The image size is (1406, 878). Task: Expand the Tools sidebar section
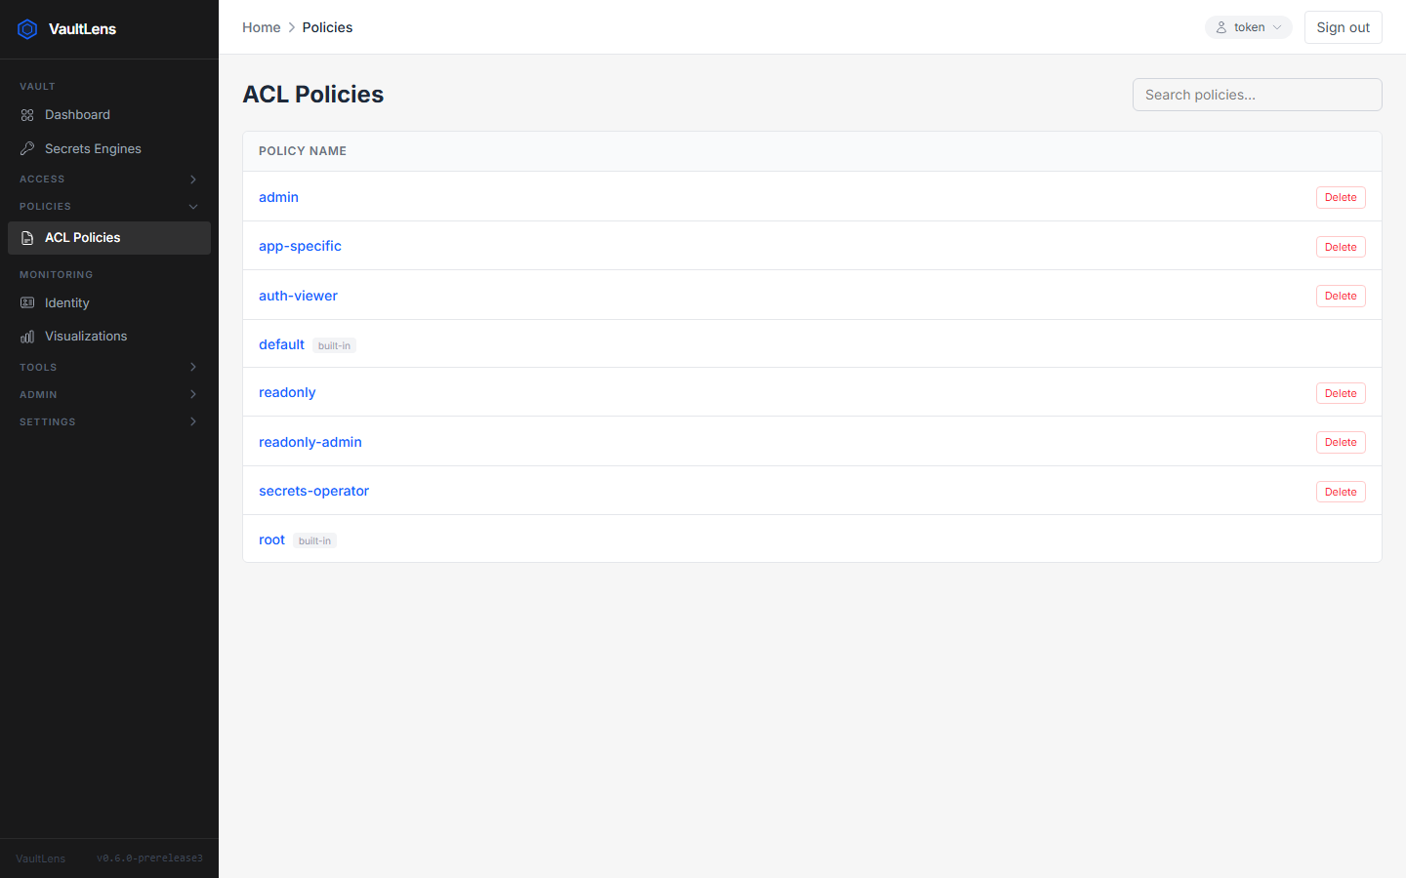point(109,368)
